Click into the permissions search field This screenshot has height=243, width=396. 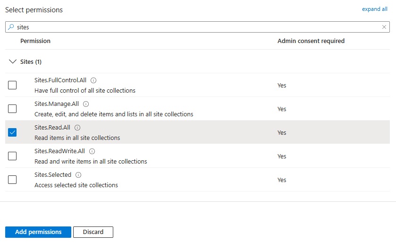click(189, 27)
